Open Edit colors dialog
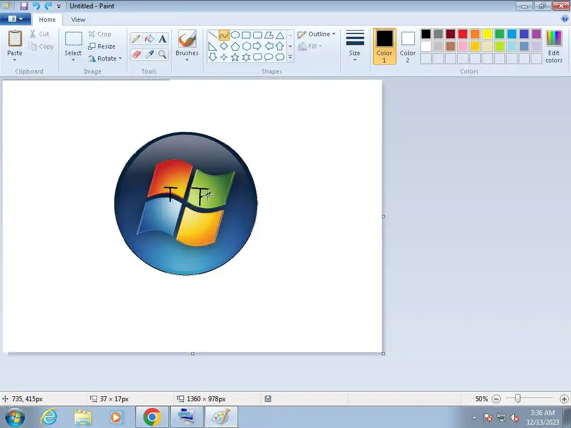The width and height of the screenshot is (571, 428). coord(554,47)
